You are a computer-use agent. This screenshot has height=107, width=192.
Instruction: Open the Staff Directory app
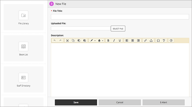coord(24,79)
